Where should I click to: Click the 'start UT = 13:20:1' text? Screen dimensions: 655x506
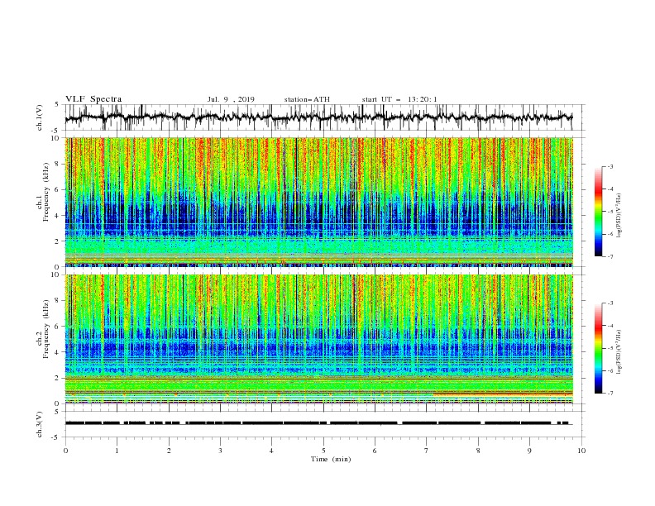coord(399,99)
